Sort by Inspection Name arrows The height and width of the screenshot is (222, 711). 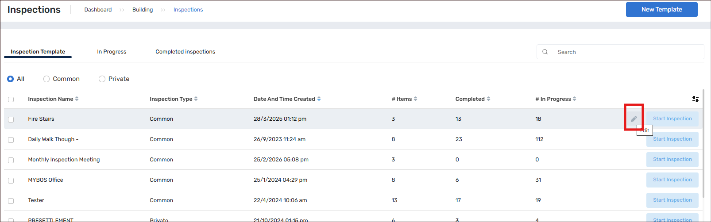point(77,99)
